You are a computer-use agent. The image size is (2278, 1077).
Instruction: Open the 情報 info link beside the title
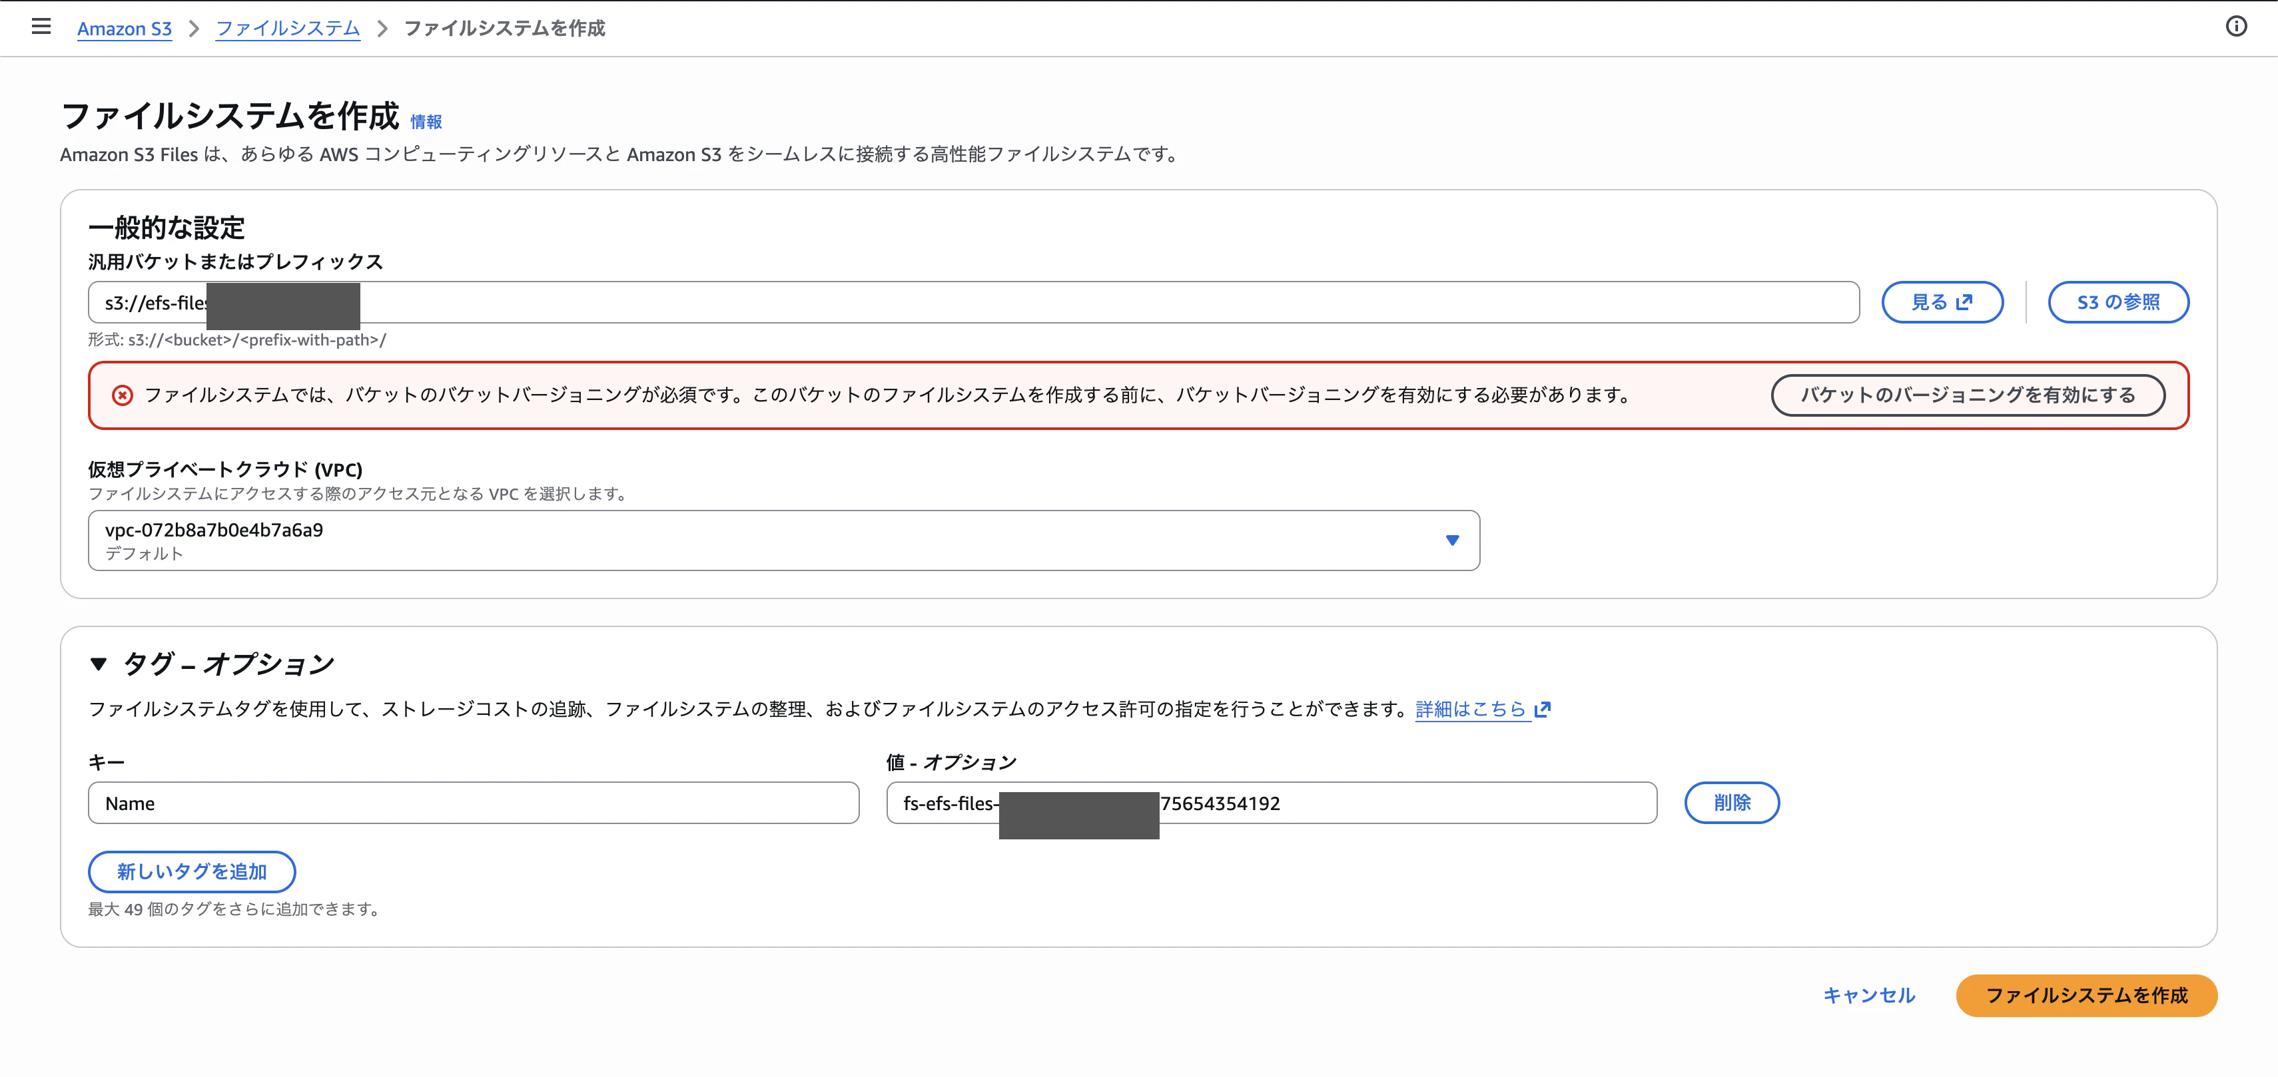[426, 122]
